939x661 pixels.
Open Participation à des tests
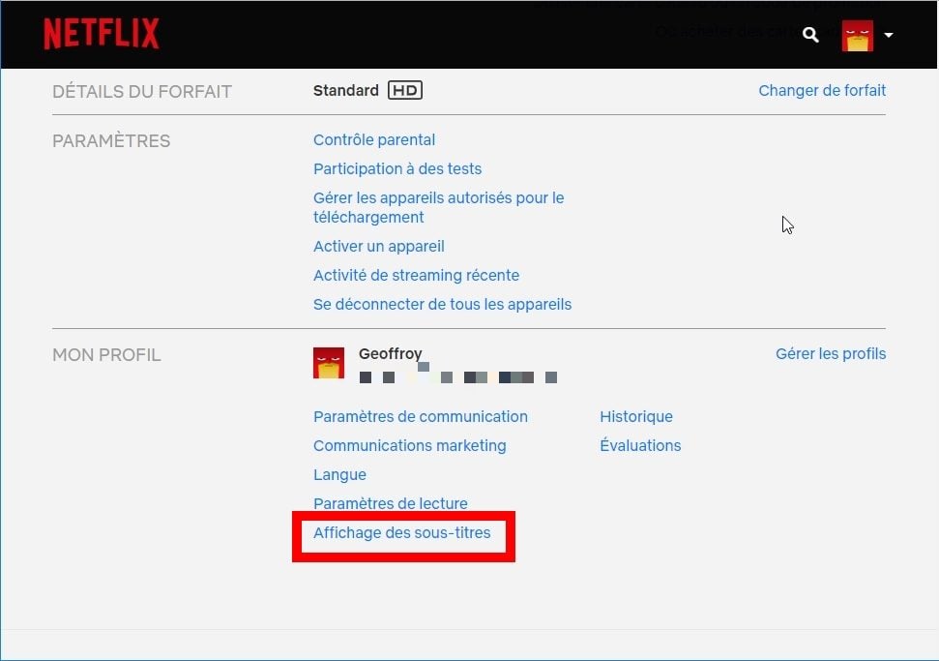397,169
